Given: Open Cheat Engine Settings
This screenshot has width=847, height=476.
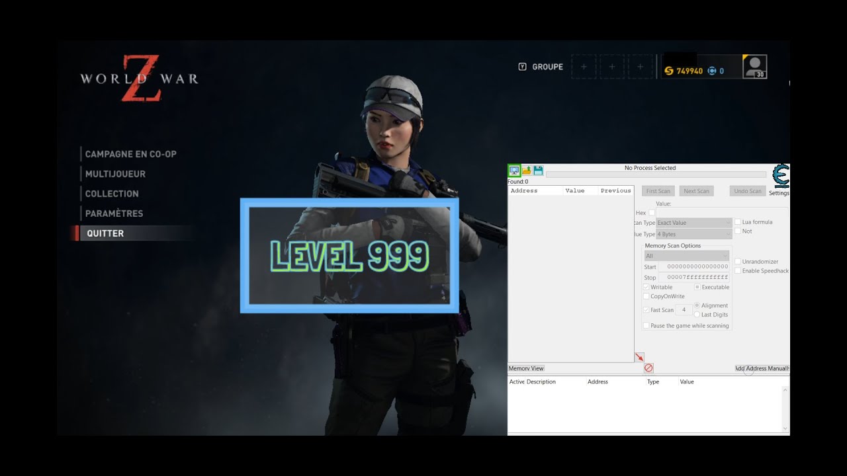Looking at the screenshot, I should click(x=779, y=193).
